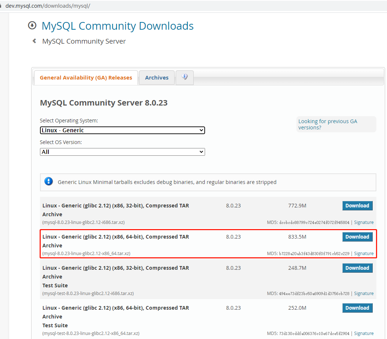Open the Select Operating System dropdown
Image resolution: width=387 pixels, height=339 pixels.
(123, 130)
